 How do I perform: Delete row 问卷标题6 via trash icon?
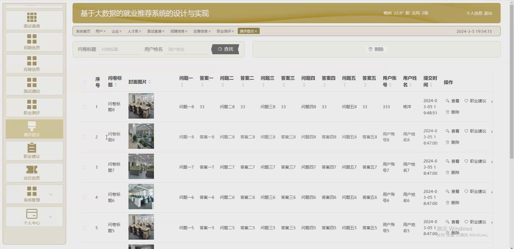pos(448,203)
